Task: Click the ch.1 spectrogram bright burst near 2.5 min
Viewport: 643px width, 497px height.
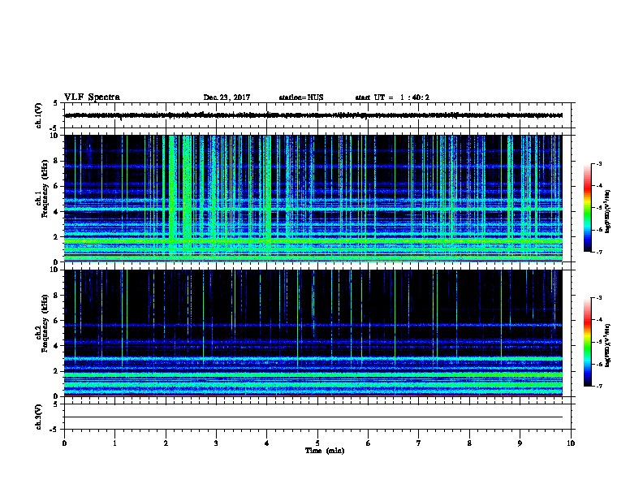Action: (x=188, y=197)
